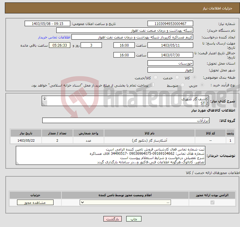Image resolution: width=240 pixels, height=227 pixels.
Task: Click the تاریخ نیاز column header
Action: tap(26, 133)
